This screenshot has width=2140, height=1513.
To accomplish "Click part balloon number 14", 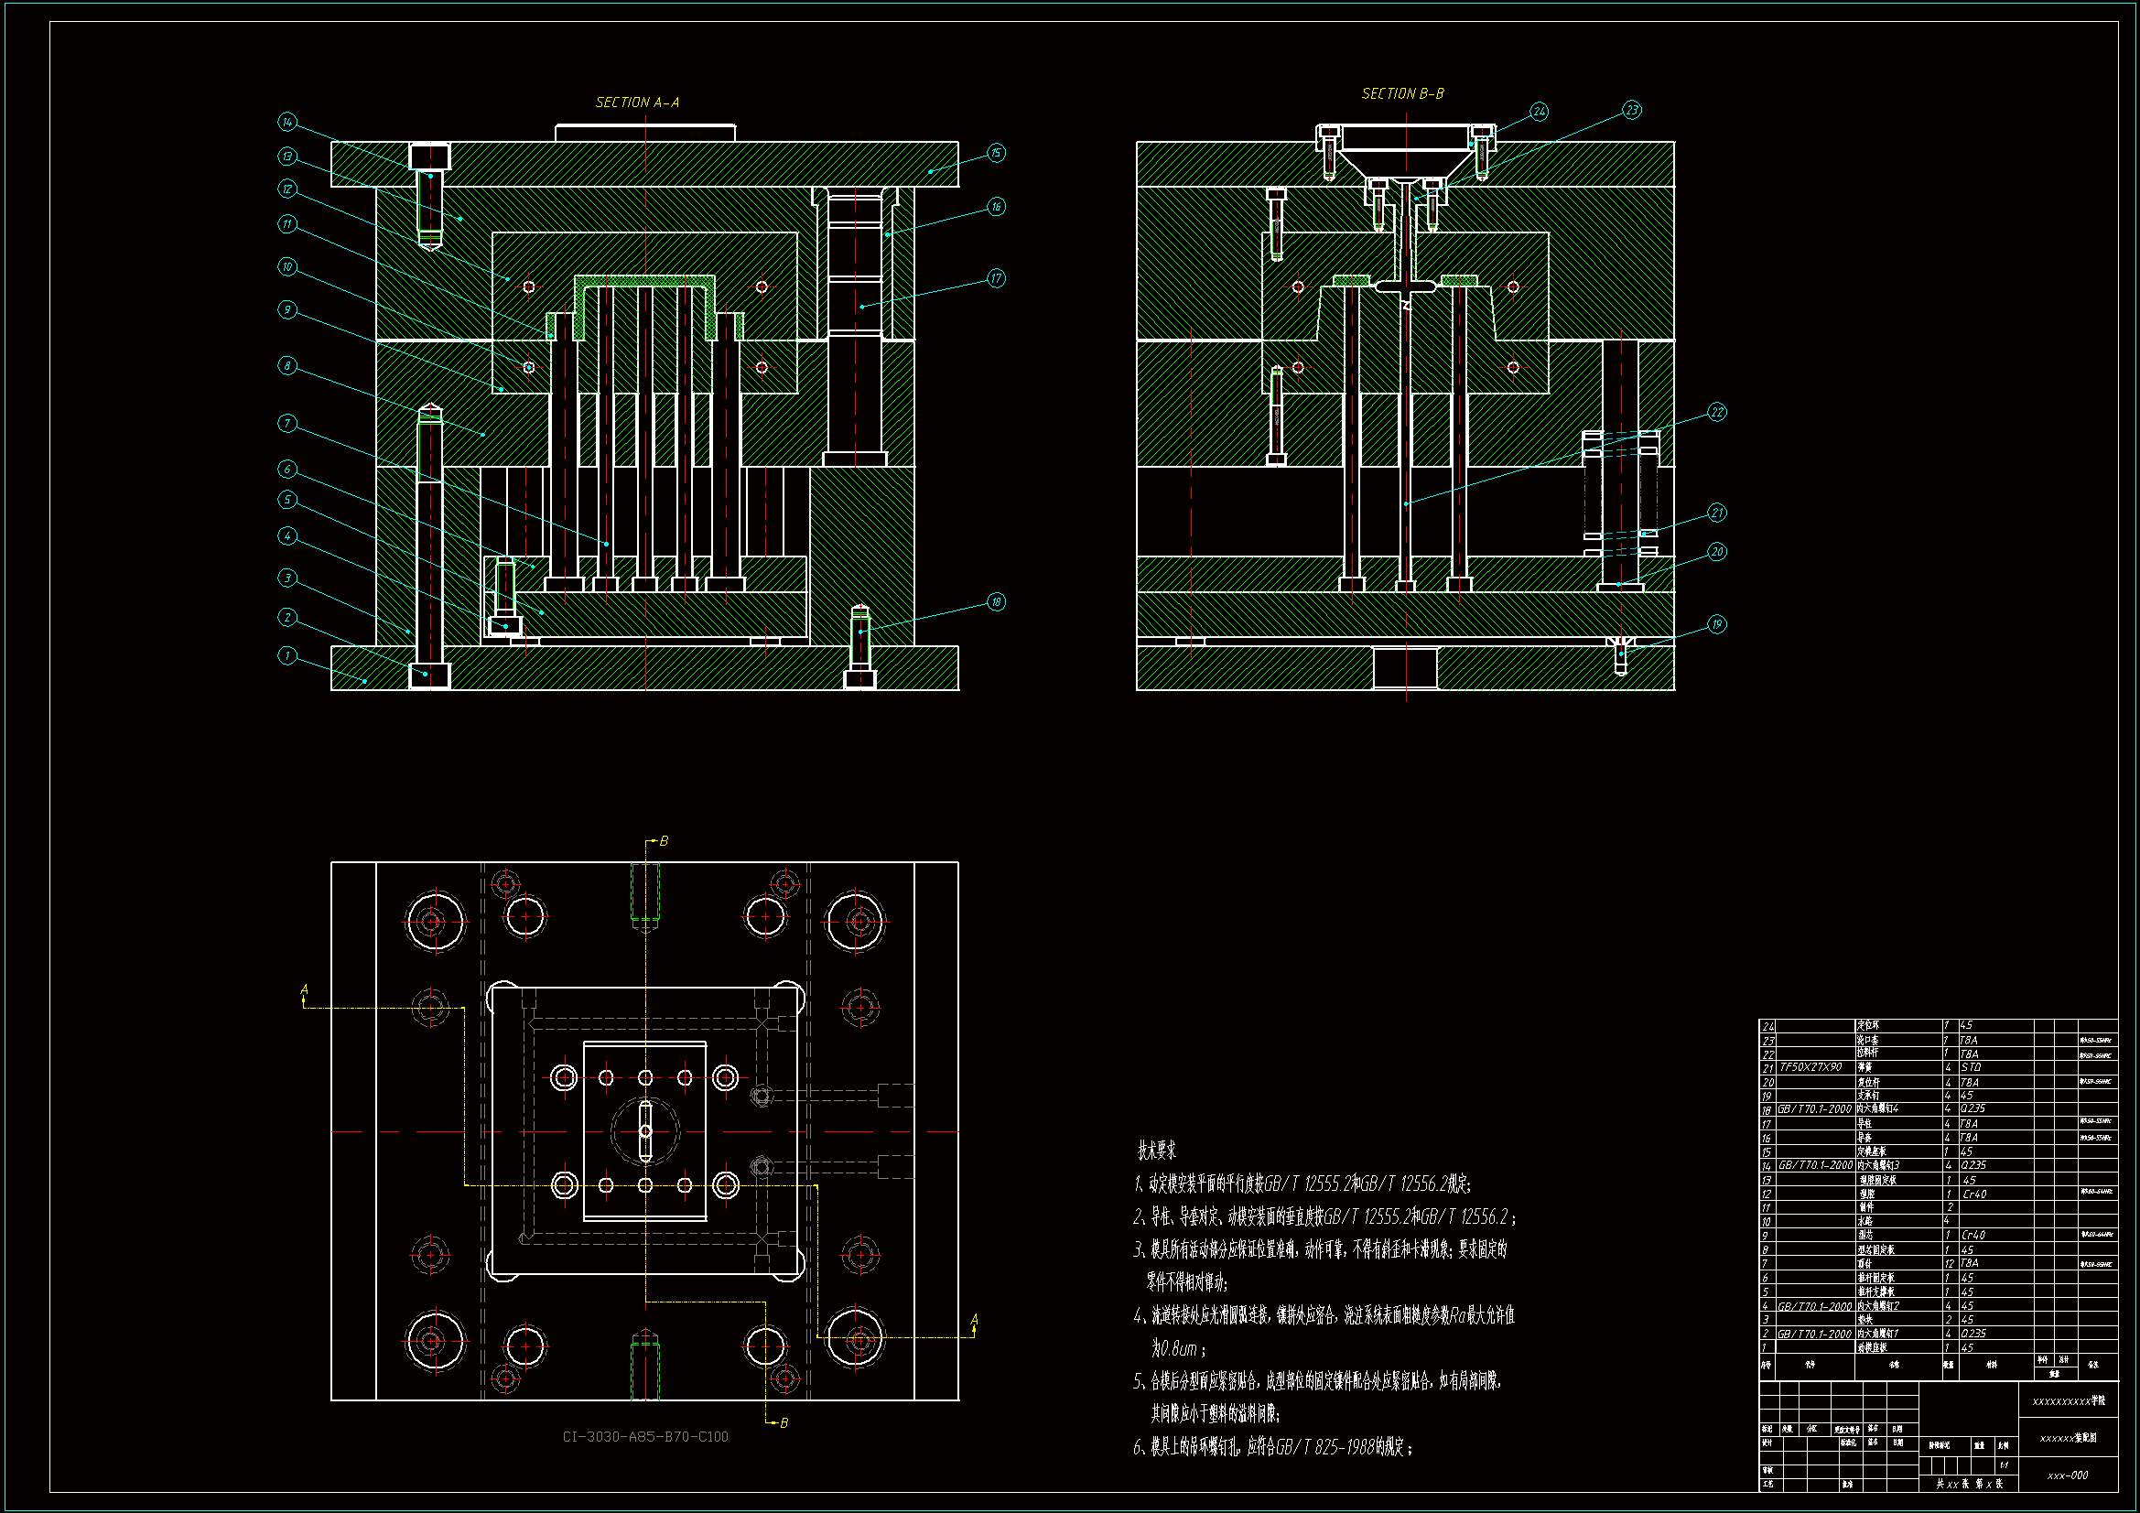I will point(287,122).
